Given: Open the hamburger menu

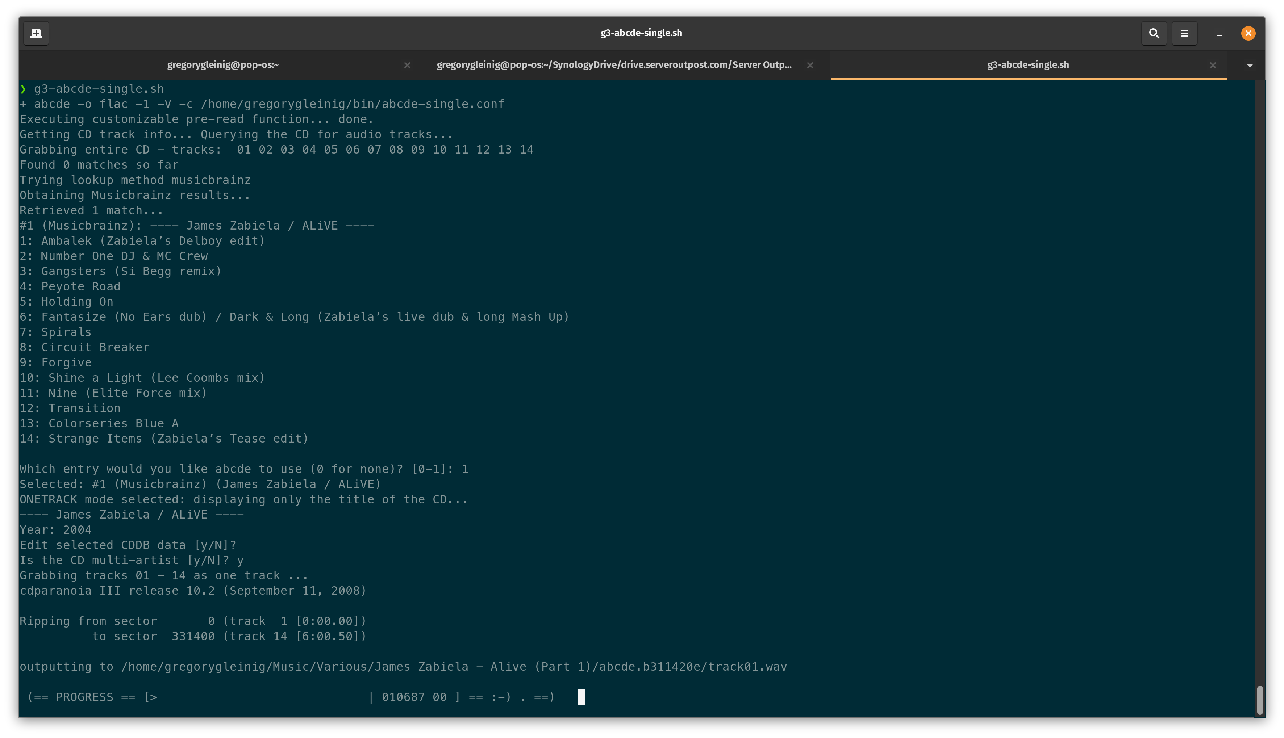Looking at the screenshot, I should (1184, 33).
